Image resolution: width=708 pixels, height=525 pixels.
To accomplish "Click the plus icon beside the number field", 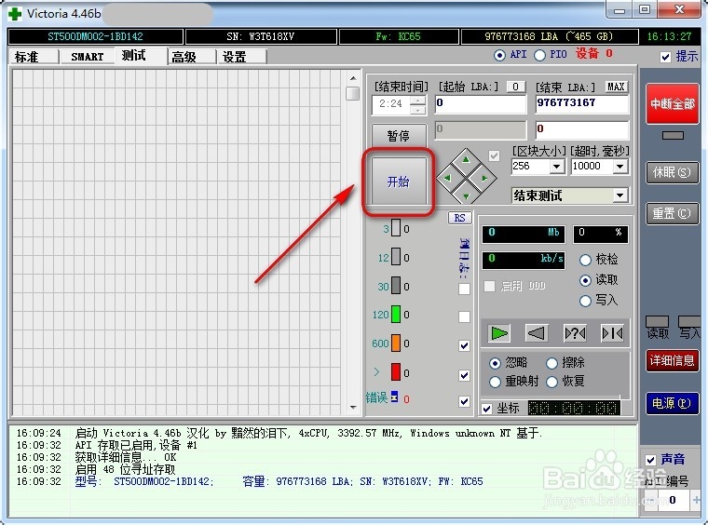I will (x=696, y=500).
